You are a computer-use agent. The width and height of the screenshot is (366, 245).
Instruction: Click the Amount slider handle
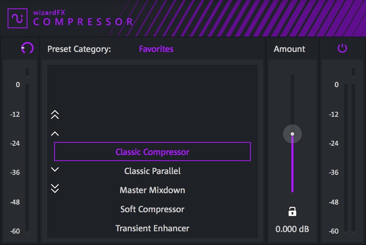[292, 134]
